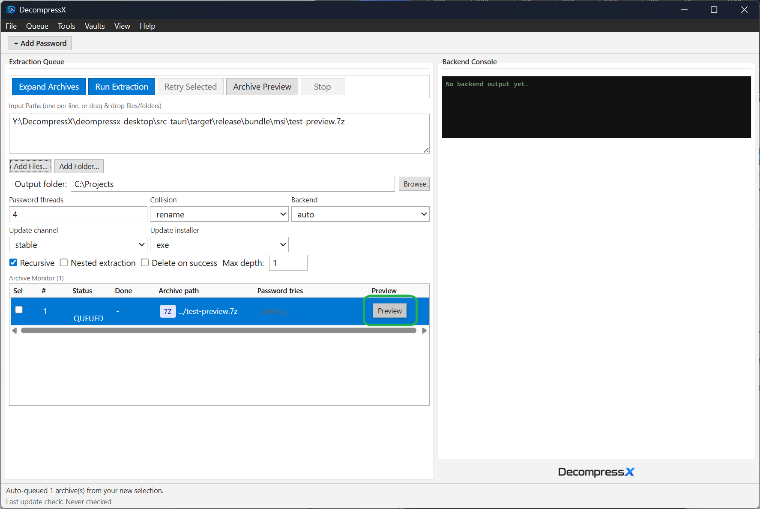760x509 pixels.
Task: Click the 'Archive Monitor (1)' label
Action: pos(36,278)
